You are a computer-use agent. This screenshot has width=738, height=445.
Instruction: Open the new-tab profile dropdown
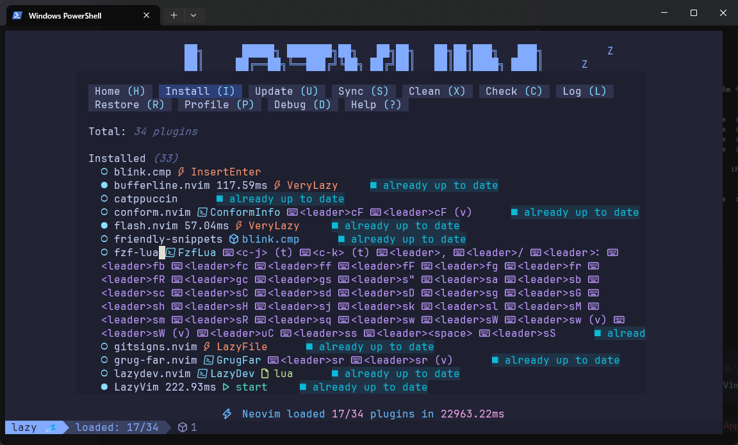[193, 15]
